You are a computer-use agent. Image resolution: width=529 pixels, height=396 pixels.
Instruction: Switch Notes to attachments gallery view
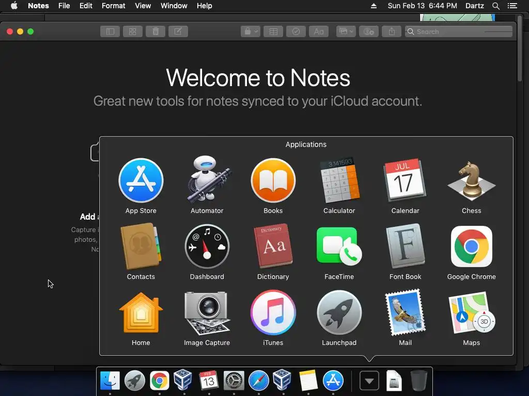tap(133, 31)
